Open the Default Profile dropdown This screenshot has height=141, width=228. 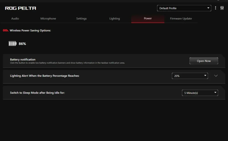pyautogui.click(x=184, y=8)
